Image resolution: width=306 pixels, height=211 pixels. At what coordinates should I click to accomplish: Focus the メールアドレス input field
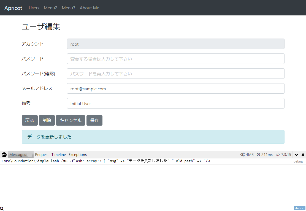tap(175, 89)
